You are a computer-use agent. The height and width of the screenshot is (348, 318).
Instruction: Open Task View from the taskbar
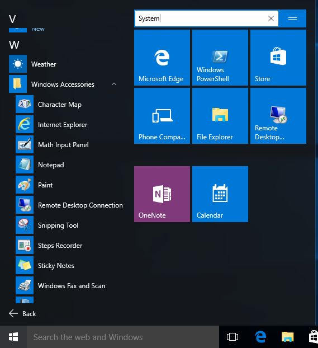pyautogui.click(x=232, y=337)
